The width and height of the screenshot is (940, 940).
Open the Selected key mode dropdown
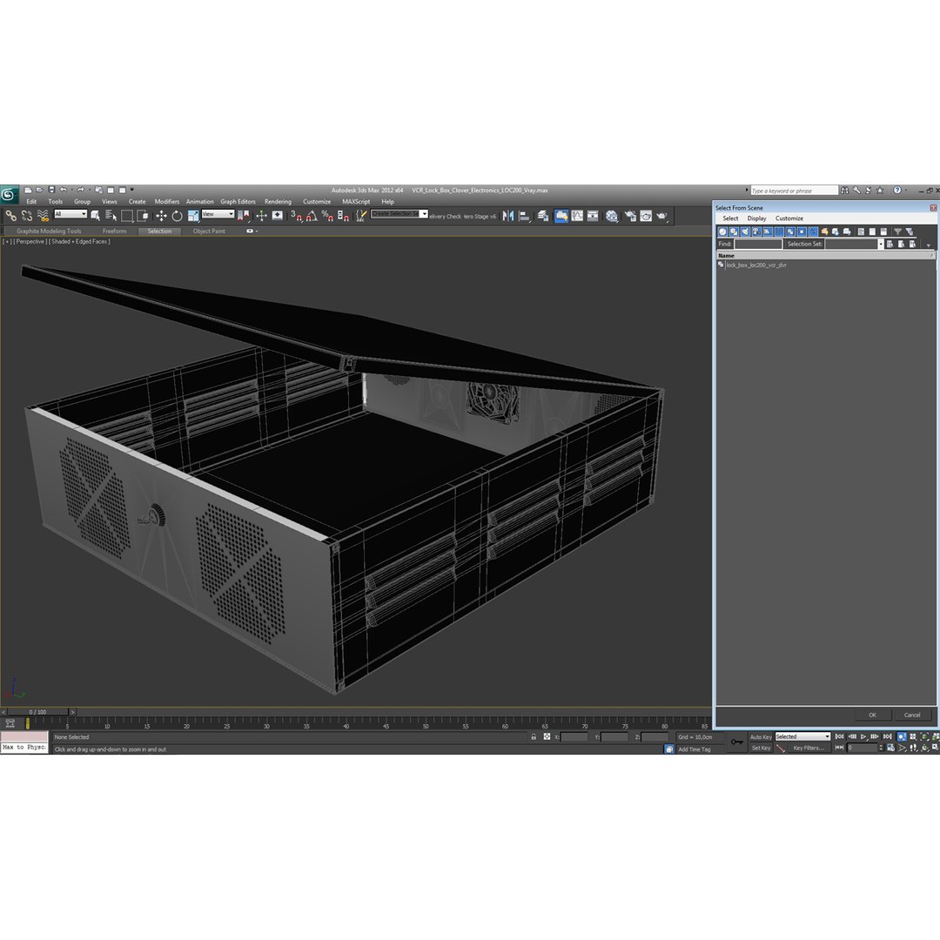[x=802, y=737]
